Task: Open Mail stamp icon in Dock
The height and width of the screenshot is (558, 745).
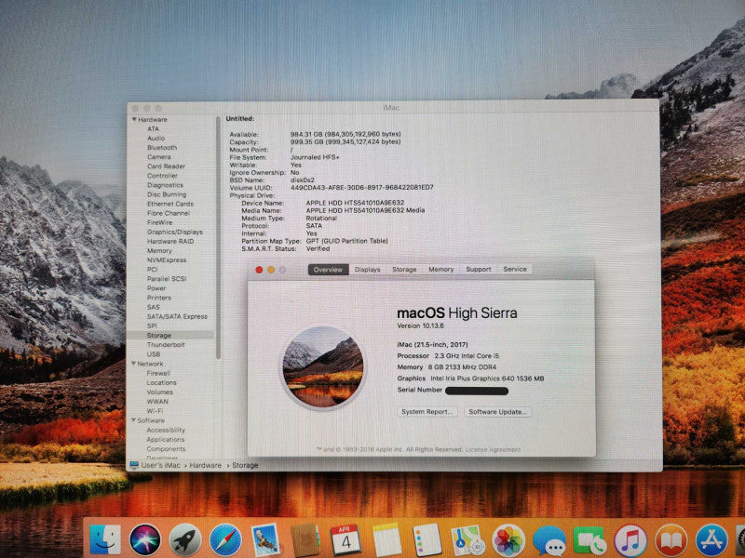Action: (265, 539)
